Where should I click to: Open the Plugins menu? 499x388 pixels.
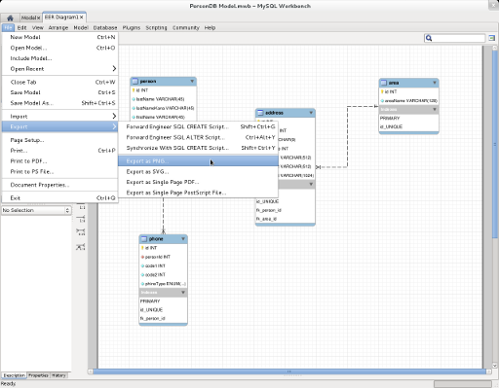coord(132,28)
